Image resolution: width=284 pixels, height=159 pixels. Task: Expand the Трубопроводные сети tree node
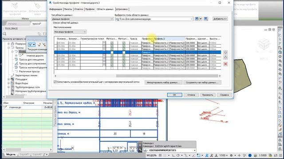coord(8,87)
